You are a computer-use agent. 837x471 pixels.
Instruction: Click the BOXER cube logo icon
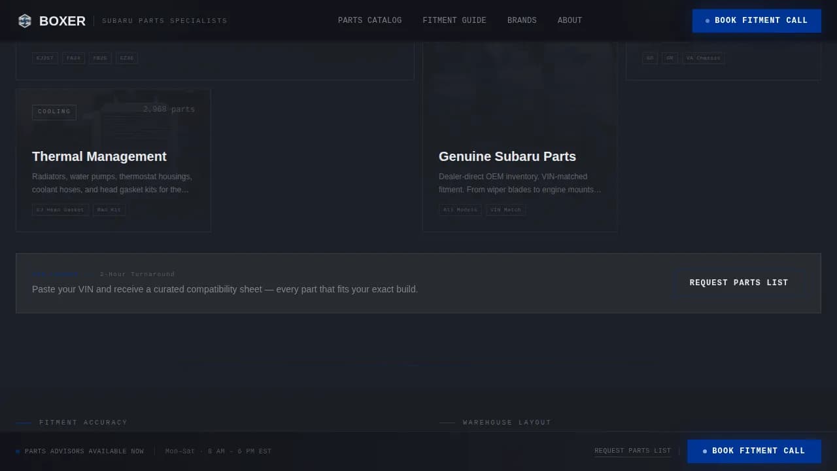[24, 21]
